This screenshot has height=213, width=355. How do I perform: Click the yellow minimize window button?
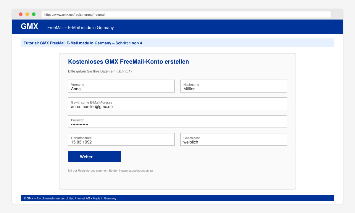click(27, 14)
